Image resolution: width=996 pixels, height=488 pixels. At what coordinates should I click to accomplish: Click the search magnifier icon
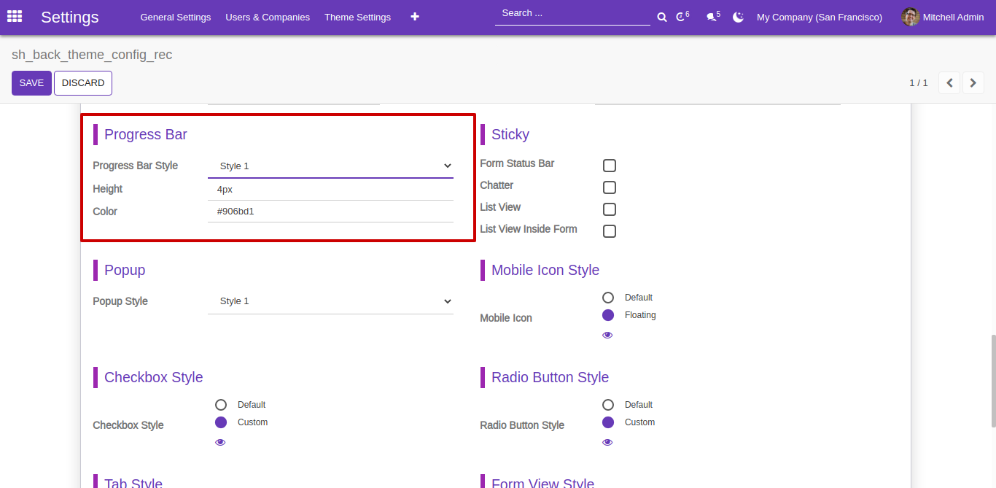pos(662,17)
